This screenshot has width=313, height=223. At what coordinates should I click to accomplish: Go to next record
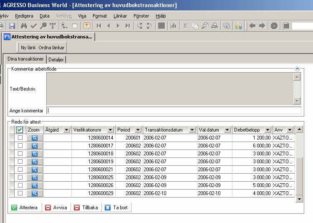click(x=118, y=26)
